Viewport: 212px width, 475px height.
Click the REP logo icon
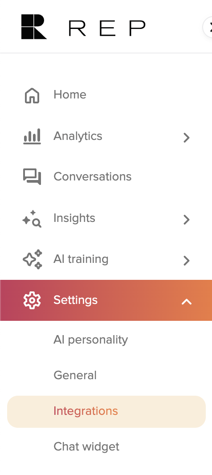[x=34, y=27]
